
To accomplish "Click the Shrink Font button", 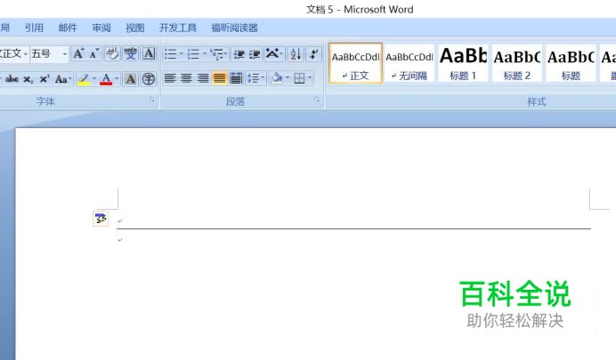I will (93, 53).
